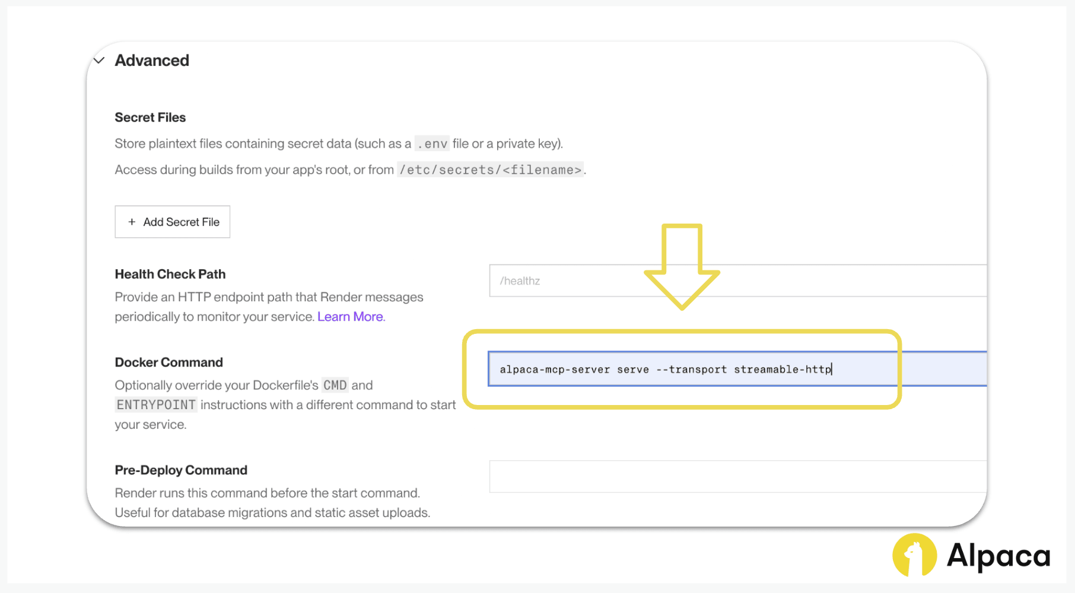Click the Pre-Deploy database migrations description text
The image size is (1075, 593).
tap(272, 512)
